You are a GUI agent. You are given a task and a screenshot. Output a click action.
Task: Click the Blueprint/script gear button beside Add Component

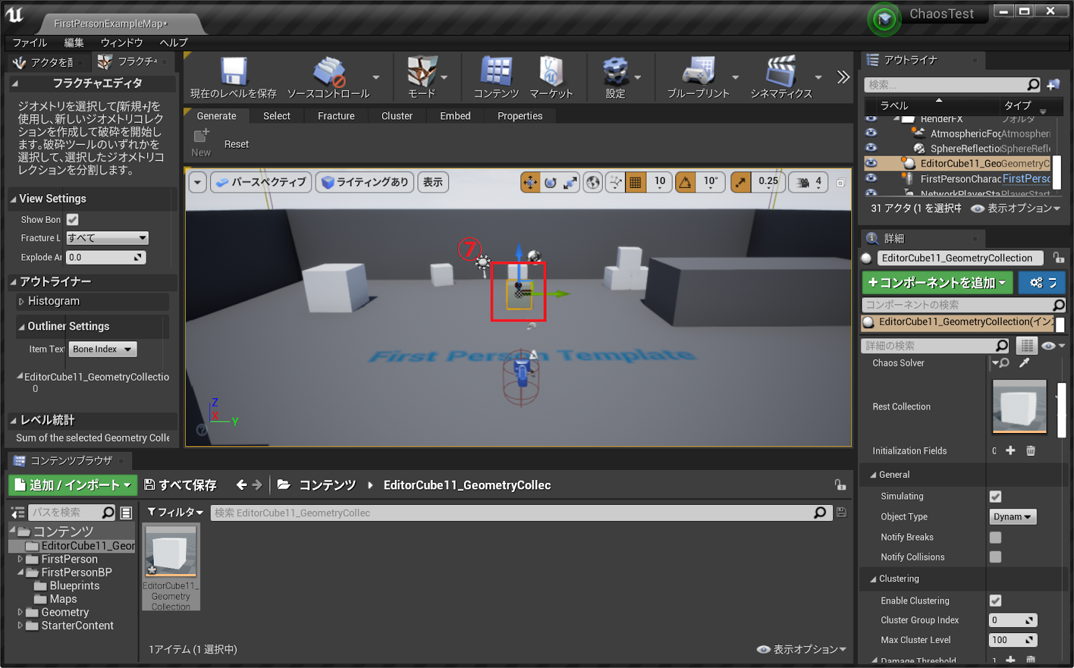[1042, 283]
